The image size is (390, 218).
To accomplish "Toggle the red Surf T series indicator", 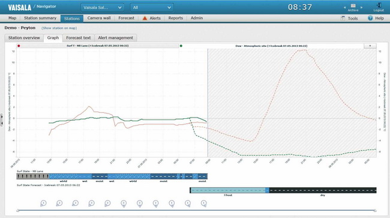I will (x=19, y=46).
